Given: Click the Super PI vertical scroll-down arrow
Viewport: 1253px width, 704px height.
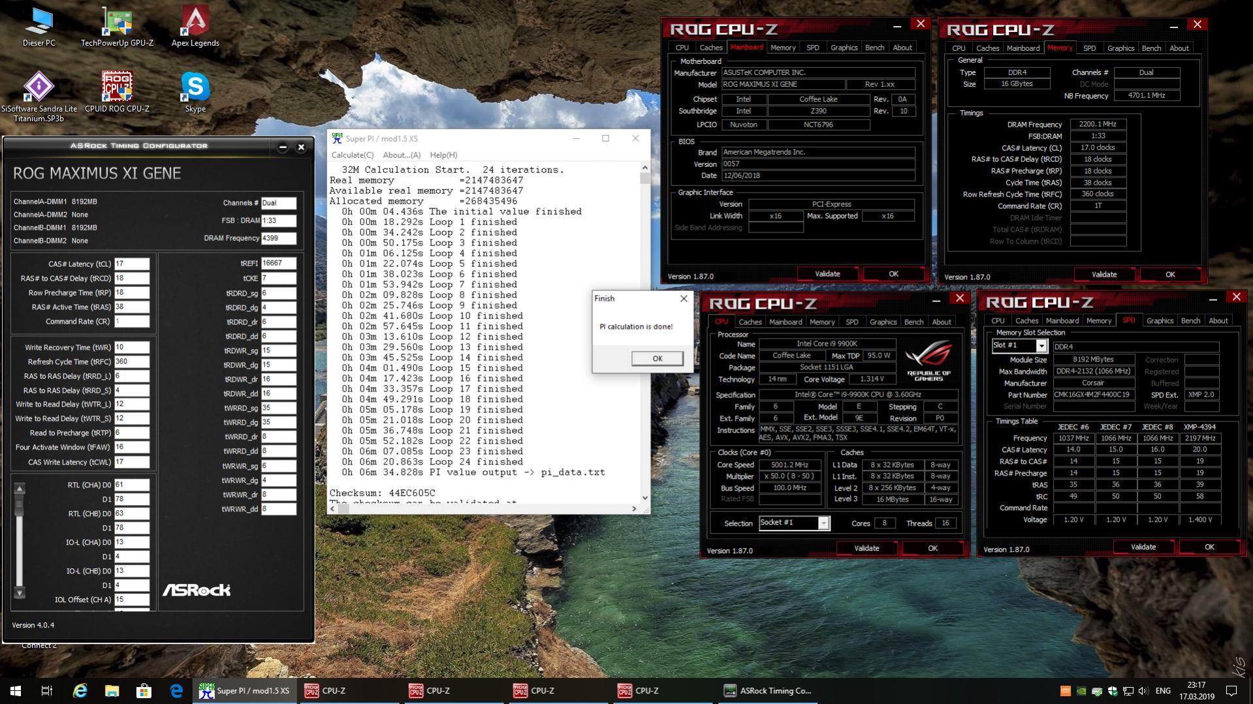Looking at the screenshot, I should point(644,497).
